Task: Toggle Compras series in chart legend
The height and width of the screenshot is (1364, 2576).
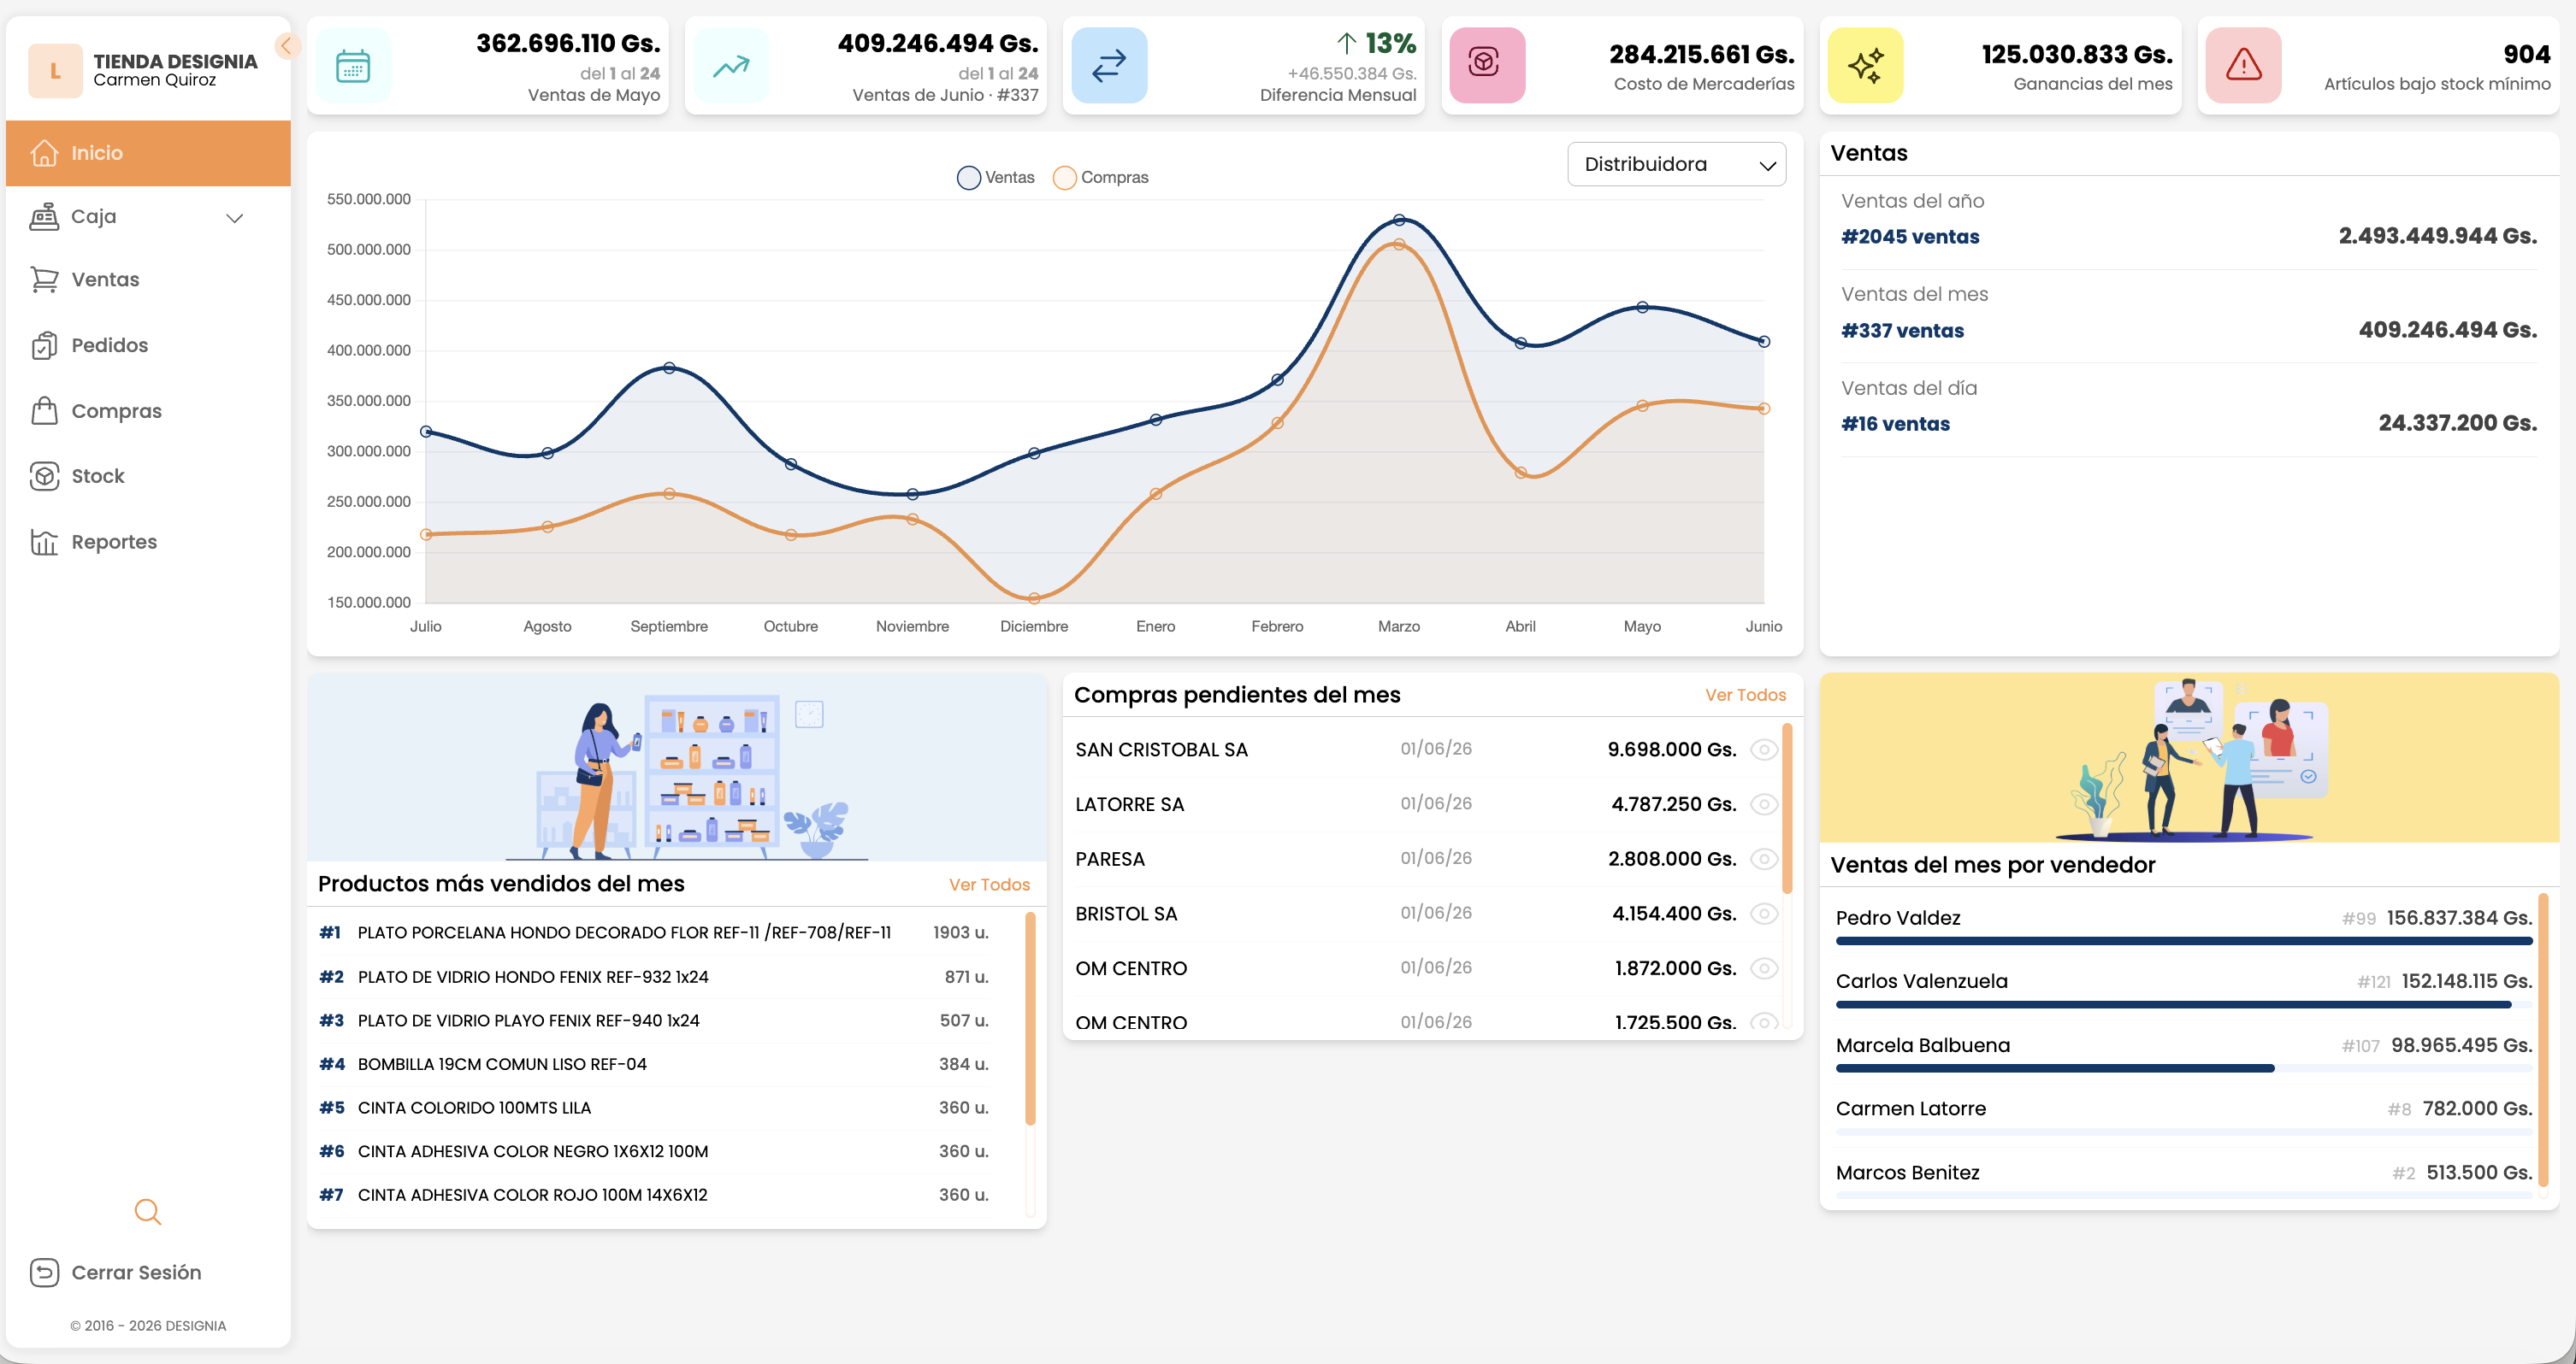Action: [x=1101, y=178]
